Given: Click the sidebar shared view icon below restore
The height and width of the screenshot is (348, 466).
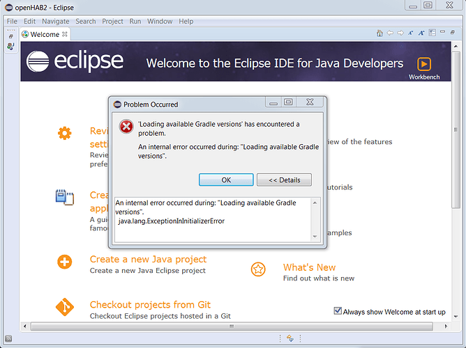Looking at the screenshot, I should pyautogui.click(x=10, y=46).
